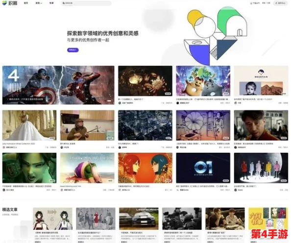Open the man playing lute video
Screen dimensions: 291x243
tap(87, 125)
